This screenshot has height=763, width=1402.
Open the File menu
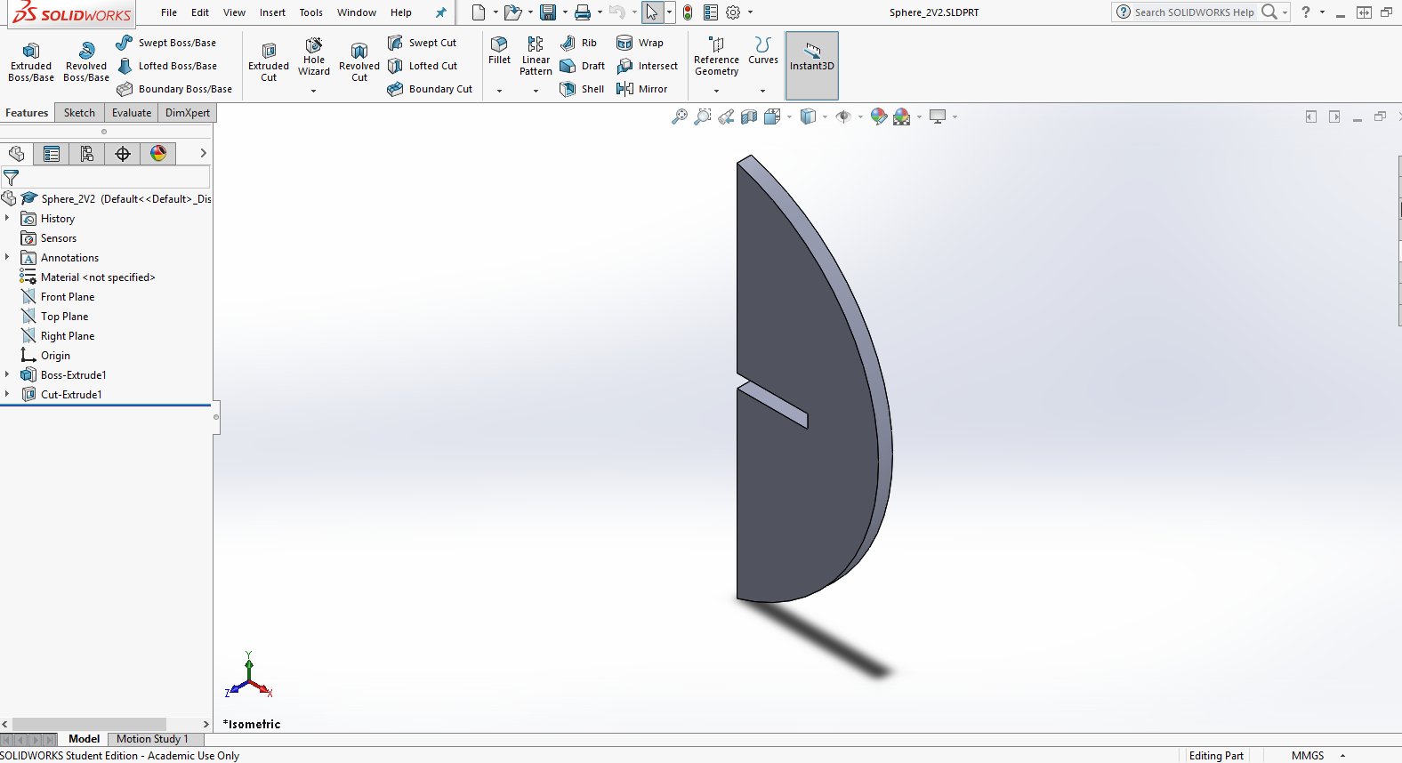click(x=169, y=12)
